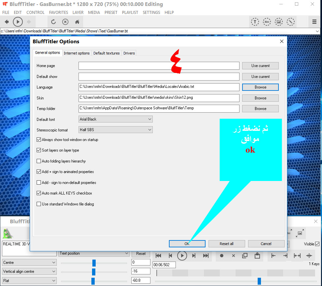The height and width of the screenshot is (286, 322).
Task: Open the FILE menu
Action: 6,12
